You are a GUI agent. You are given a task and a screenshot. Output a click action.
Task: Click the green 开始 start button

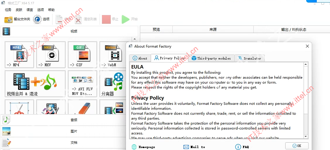tap(129, 19)
